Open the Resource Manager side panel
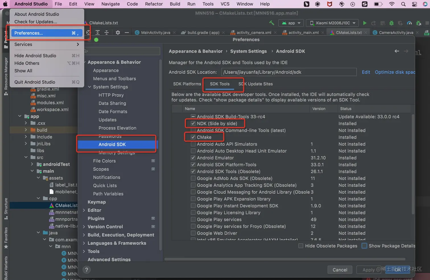Viewport: 430px width, 280px height. point(6,76)
